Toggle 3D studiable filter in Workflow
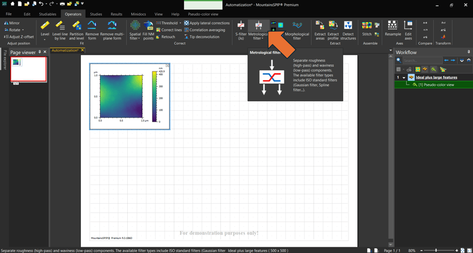 pos(425,69)
